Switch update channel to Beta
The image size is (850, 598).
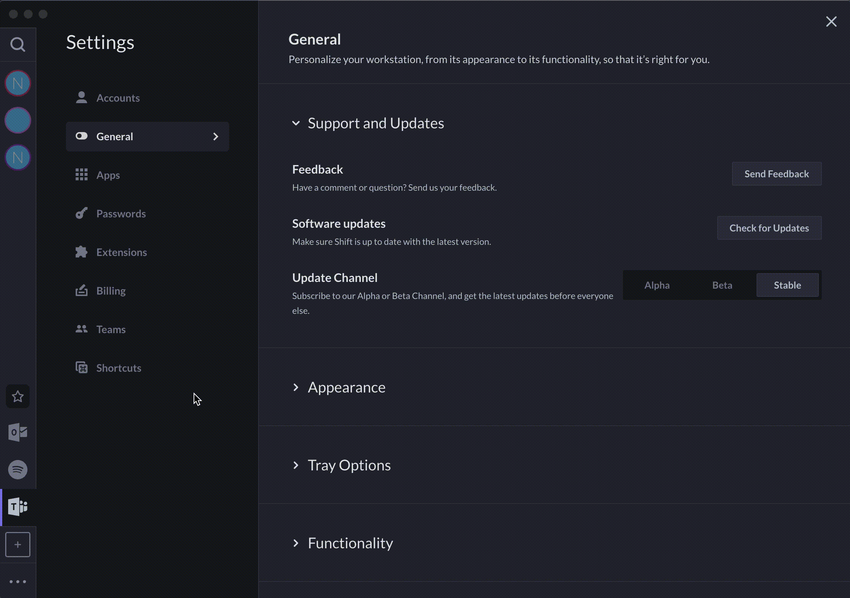point(722,285)
